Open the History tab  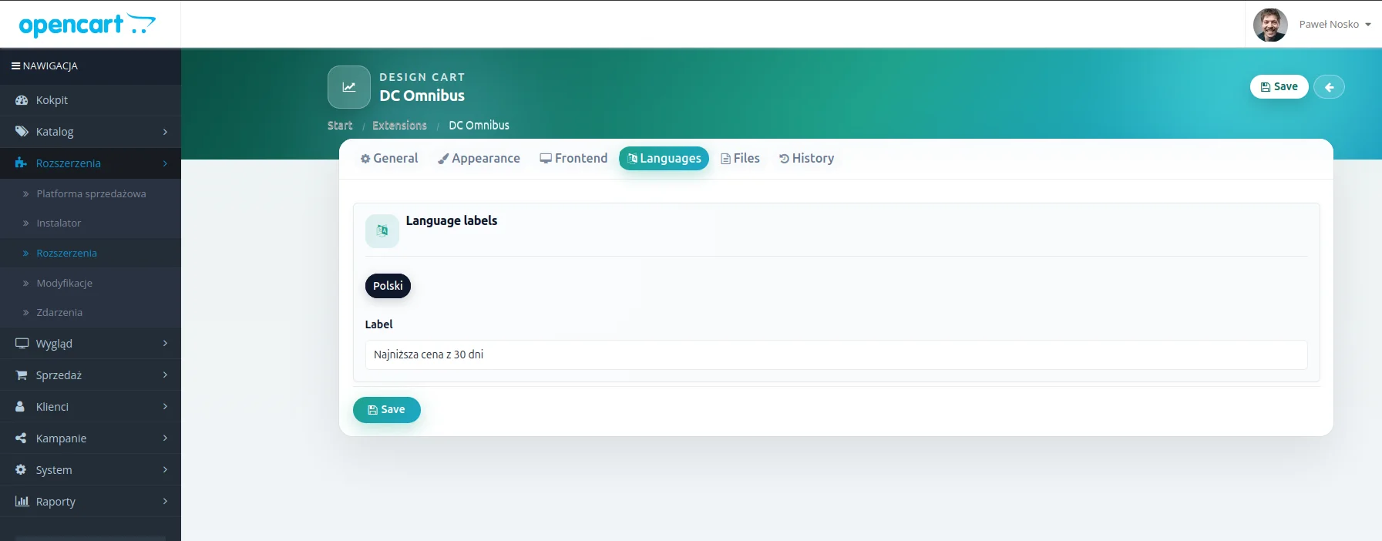coord(806,159)
